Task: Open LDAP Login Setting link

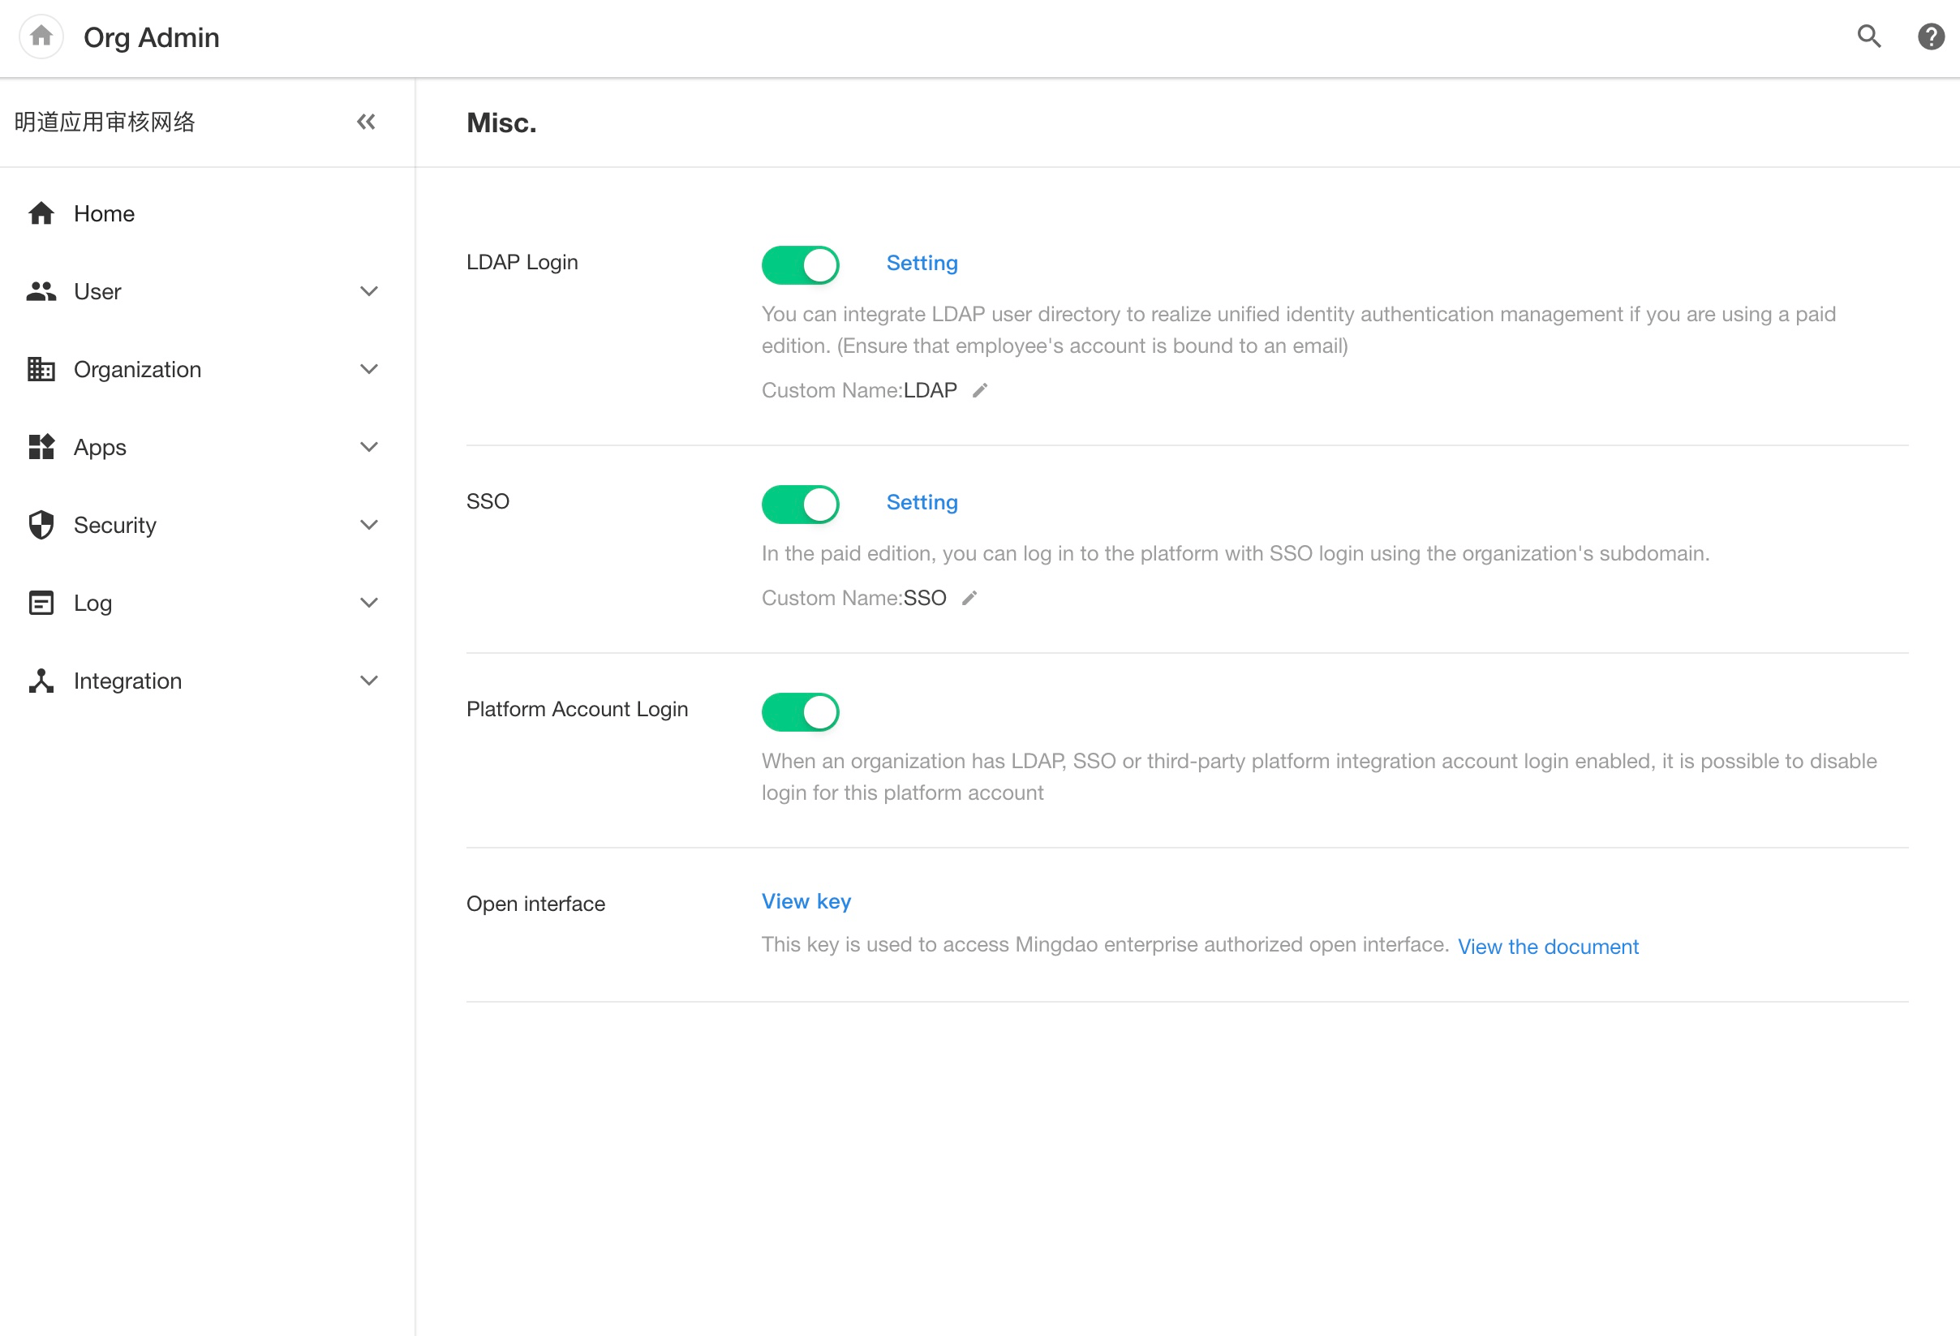Action: click(x=921, y=263)
